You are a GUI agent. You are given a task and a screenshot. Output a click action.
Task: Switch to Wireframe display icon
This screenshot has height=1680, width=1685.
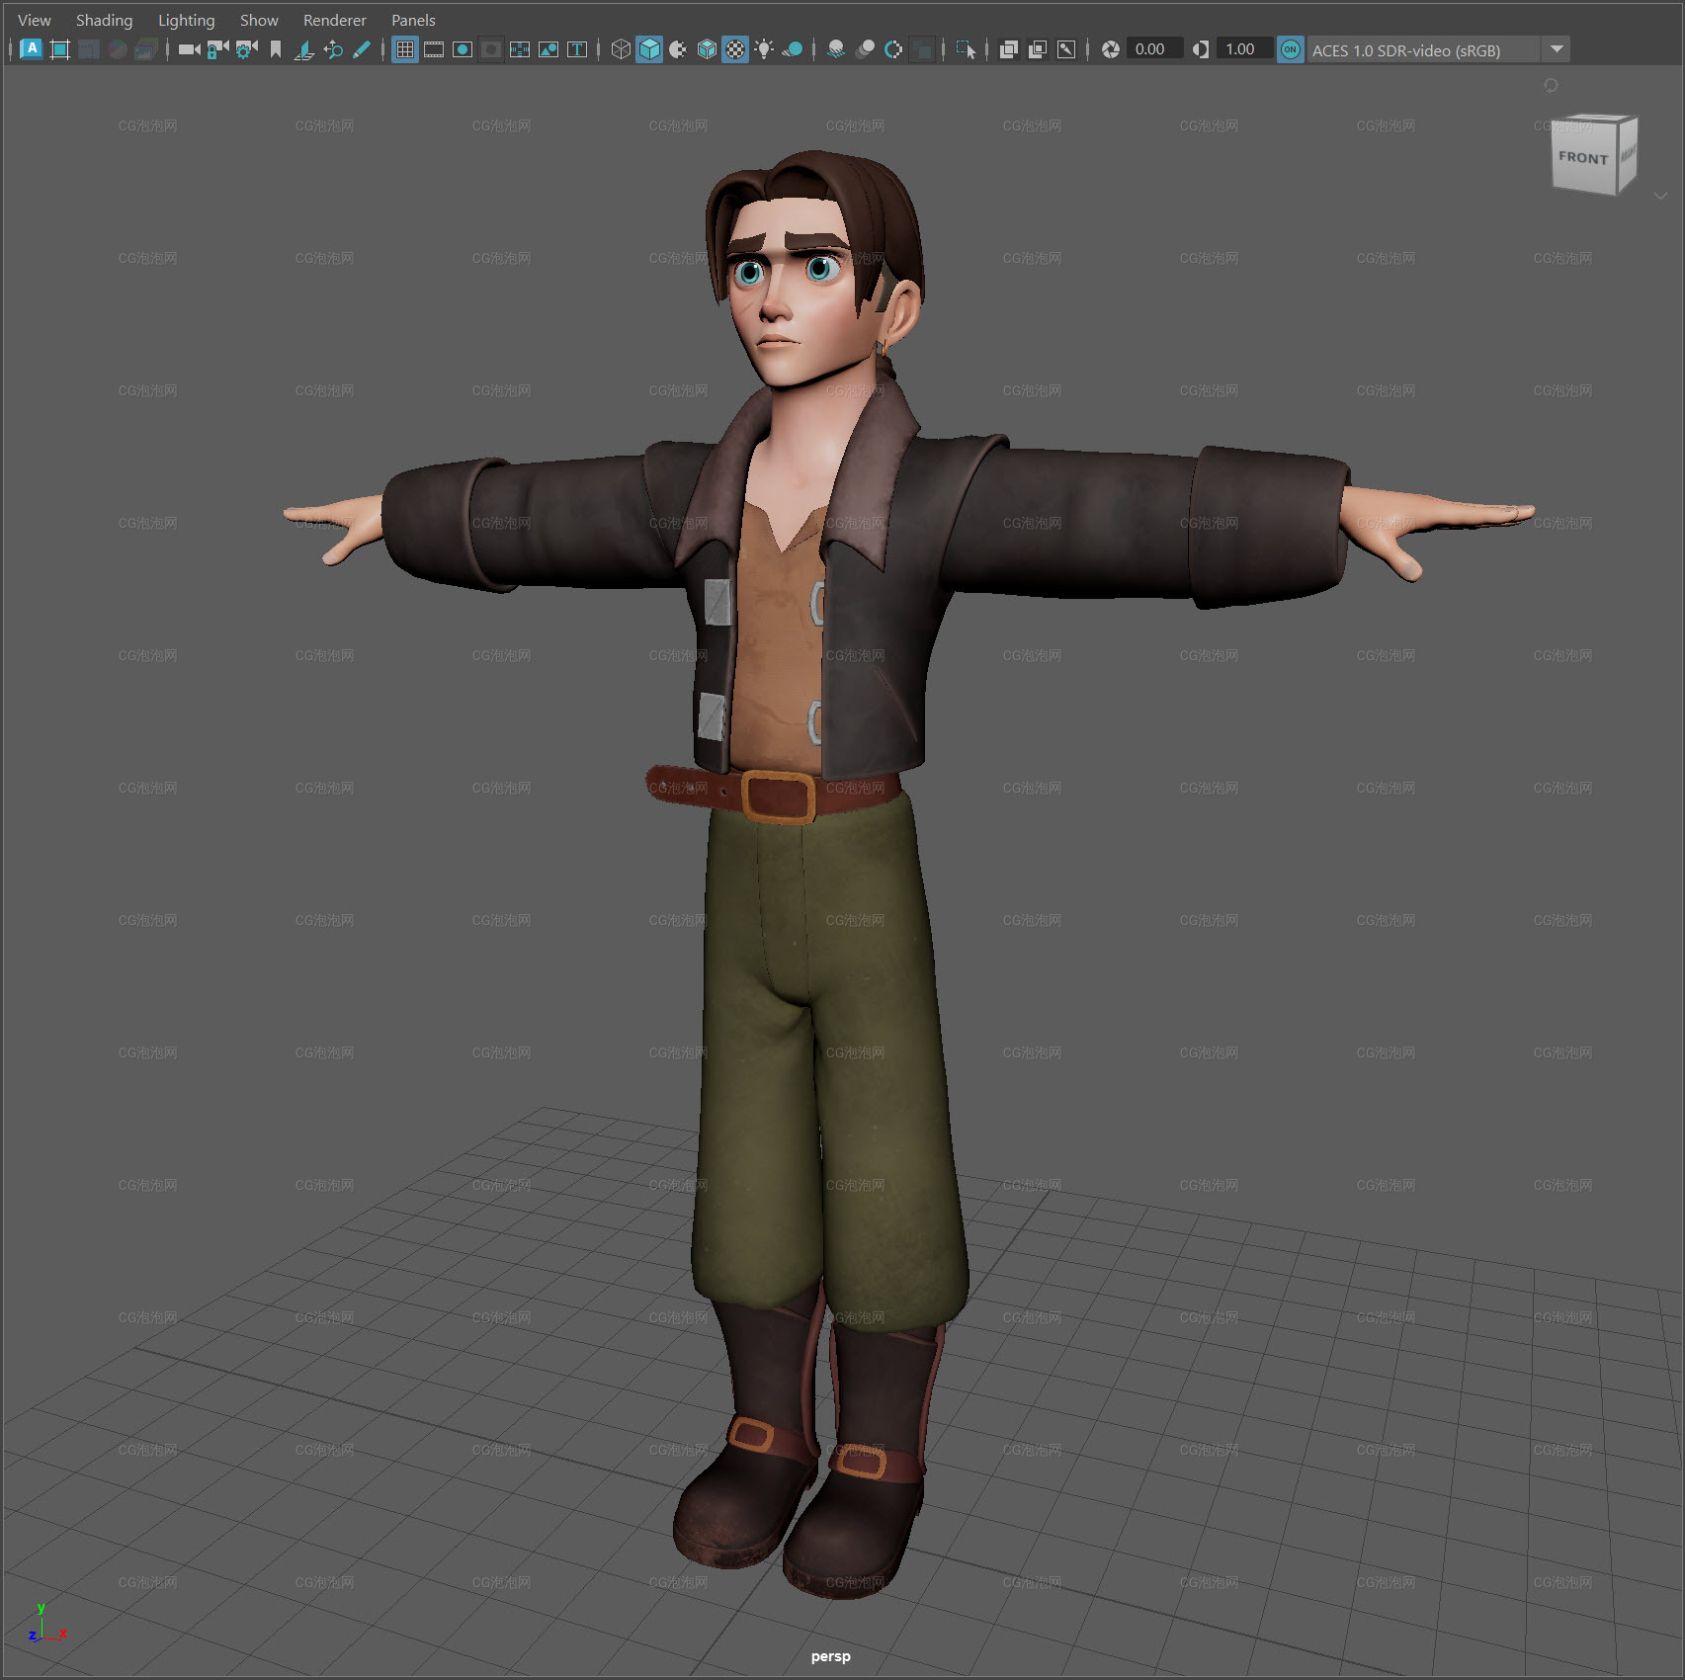click(x=621, y=49)
